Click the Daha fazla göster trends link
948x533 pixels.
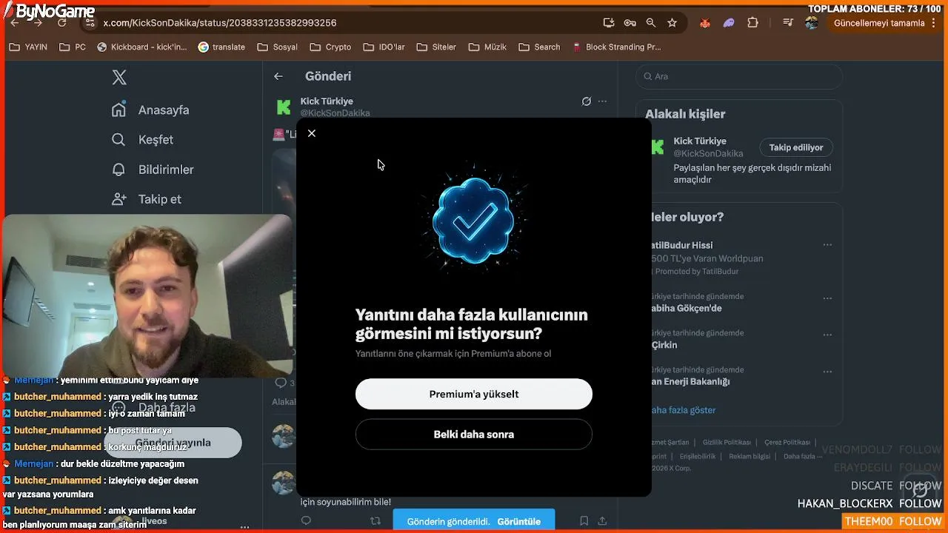click(683, 409)
